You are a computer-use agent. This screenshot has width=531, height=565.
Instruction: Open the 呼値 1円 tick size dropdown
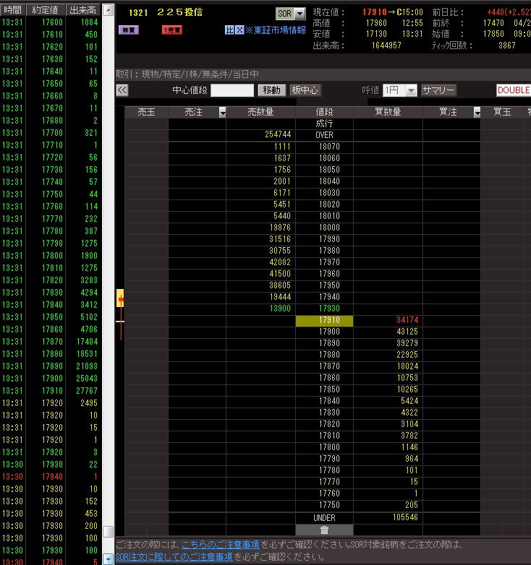411,90
